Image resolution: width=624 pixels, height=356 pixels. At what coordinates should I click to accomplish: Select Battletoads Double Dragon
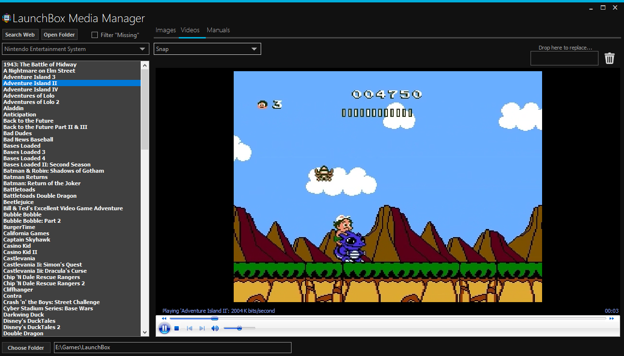[x=40, y=196]
